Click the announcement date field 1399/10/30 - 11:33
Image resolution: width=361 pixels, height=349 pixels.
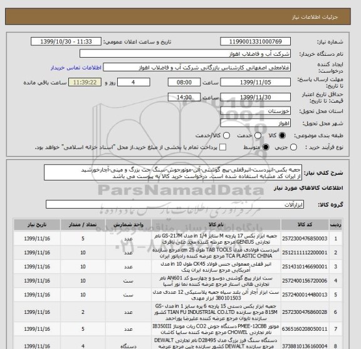click(66, 42)
